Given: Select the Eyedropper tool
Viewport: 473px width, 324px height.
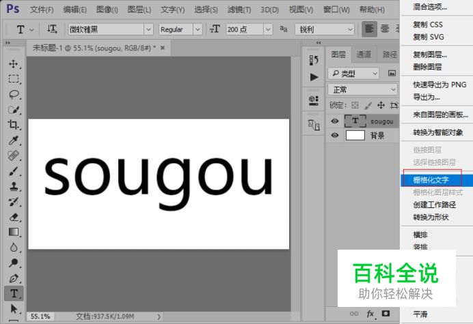Looking at the screenshot, I should point(13,141).
